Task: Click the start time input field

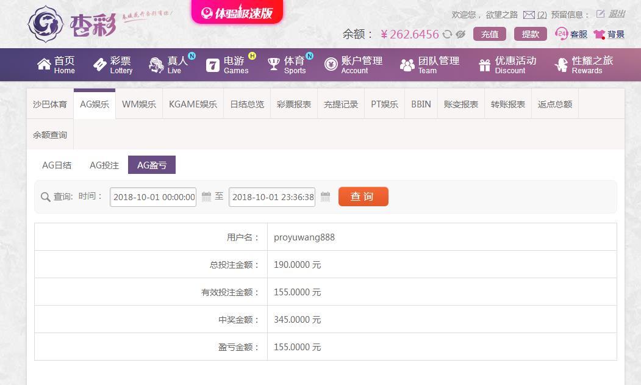Action: [153, 197]
